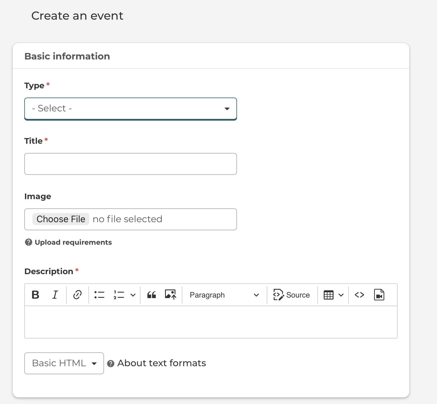Viewport: 437px width, 404px height.
Task: Switch editor to Source mode
Action: [292, 295]
